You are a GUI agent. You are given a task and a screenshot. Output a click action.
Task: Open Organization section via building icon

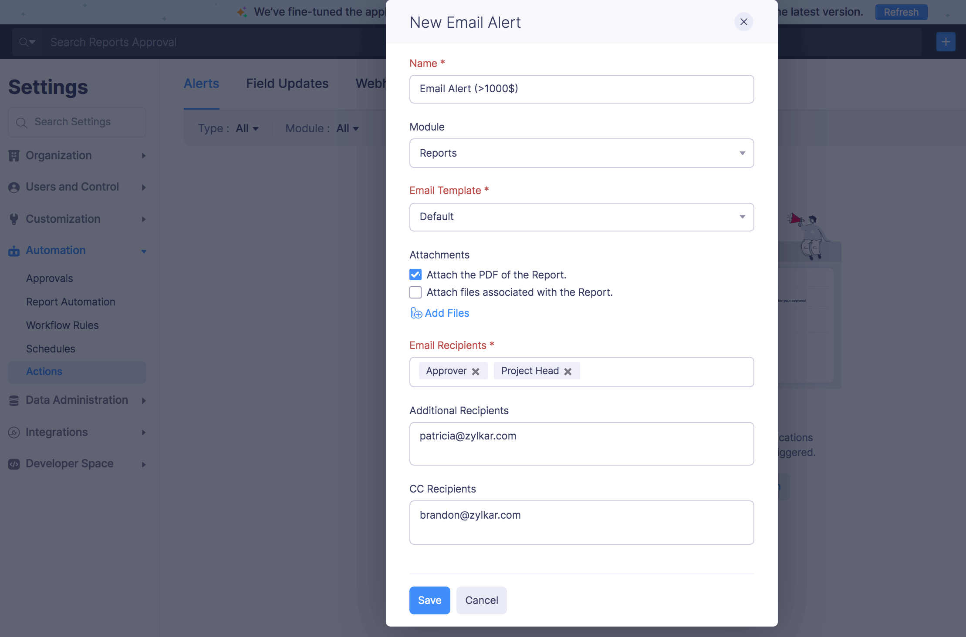(x=14, y=155)
